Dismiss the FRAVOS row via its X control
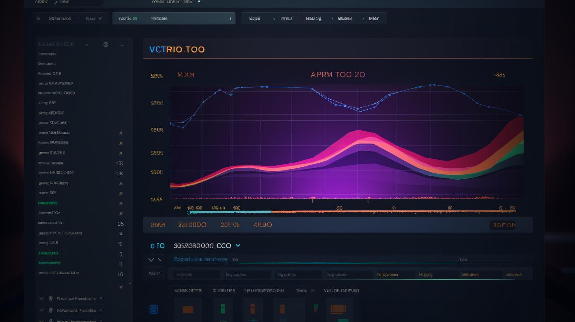Viewport: 575px width, 322px height. [121, 153]
